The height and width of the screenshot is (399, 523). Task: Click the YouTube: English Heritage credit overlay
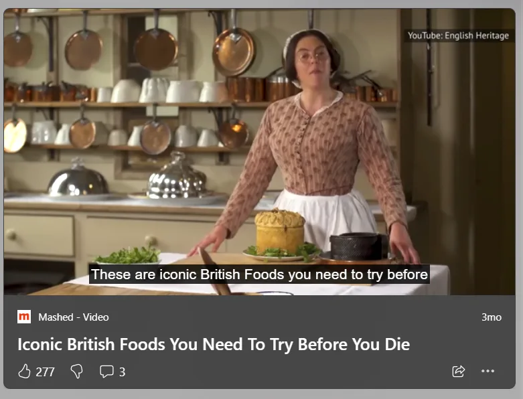click(x=458, y=35)
